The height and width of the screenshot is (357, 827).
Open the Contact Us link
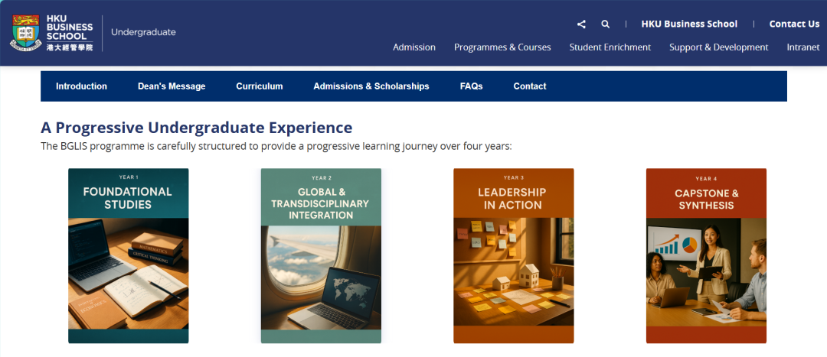point(794,24)
